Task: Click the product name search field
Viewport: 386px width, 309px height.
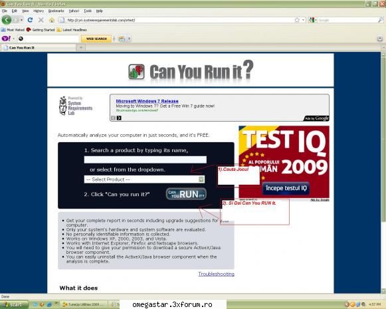Action: pos(145,159)
